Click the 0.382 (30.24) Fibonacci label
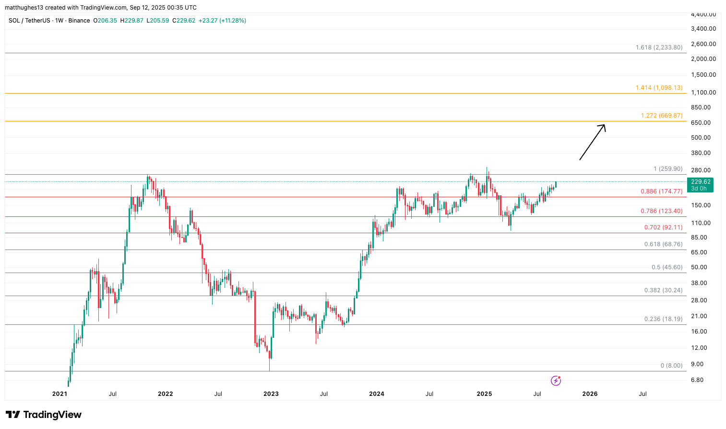This screenshot has width=726, height=429. [663, 290]
